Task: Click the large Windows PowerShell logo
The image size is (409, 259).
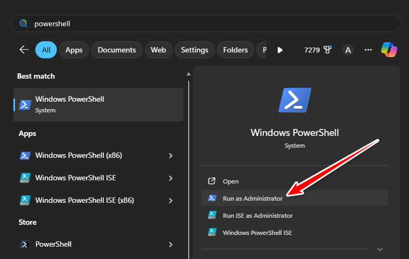Action: (x=295, y=100)
